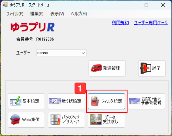Open the 表示(V) menu

coord(57,14)
